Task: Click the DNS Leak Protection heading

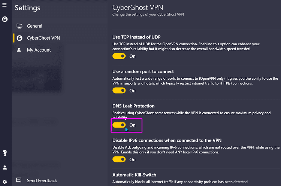Action: click(x=133, y=106)
